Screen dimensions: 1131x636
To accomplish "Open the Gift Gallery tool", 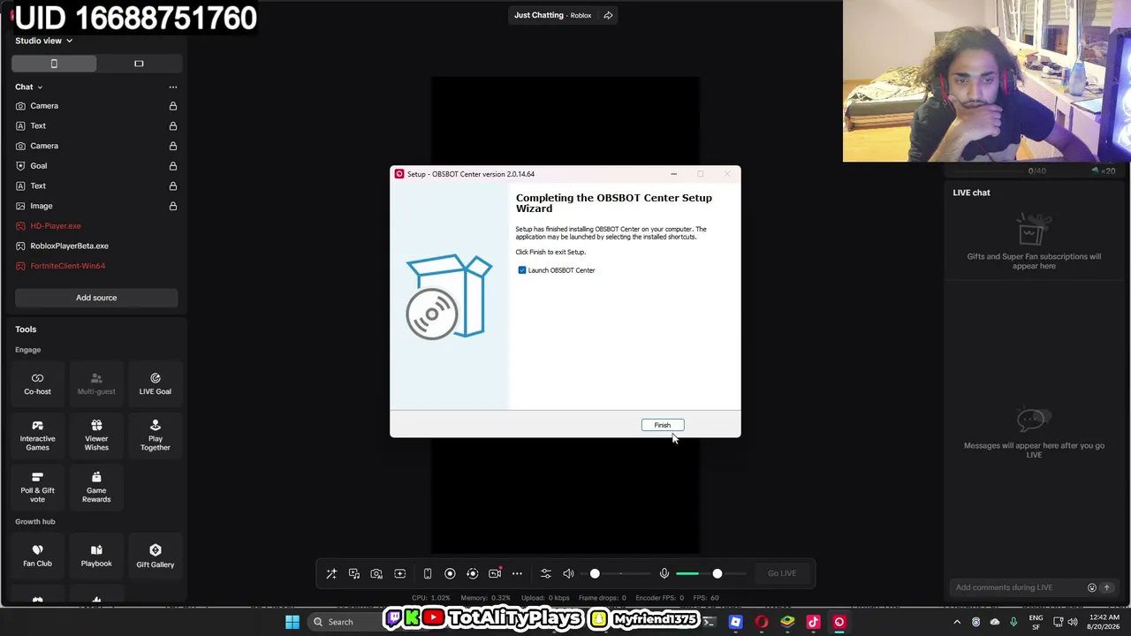I will 155,556.
